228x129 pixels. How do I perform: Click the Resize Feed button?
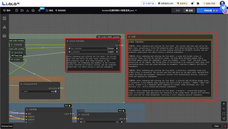(x=7, y=126)
